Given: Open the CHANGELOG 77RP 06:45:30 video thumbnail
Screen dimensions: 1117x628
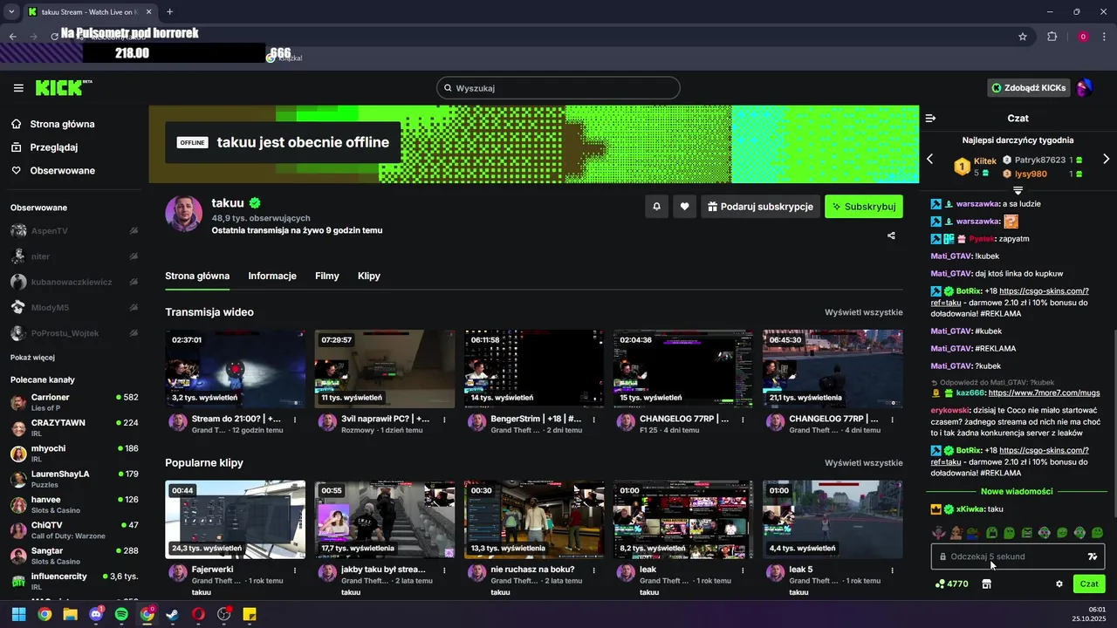Looking at the screenshot, I should (x=833, y=369).
